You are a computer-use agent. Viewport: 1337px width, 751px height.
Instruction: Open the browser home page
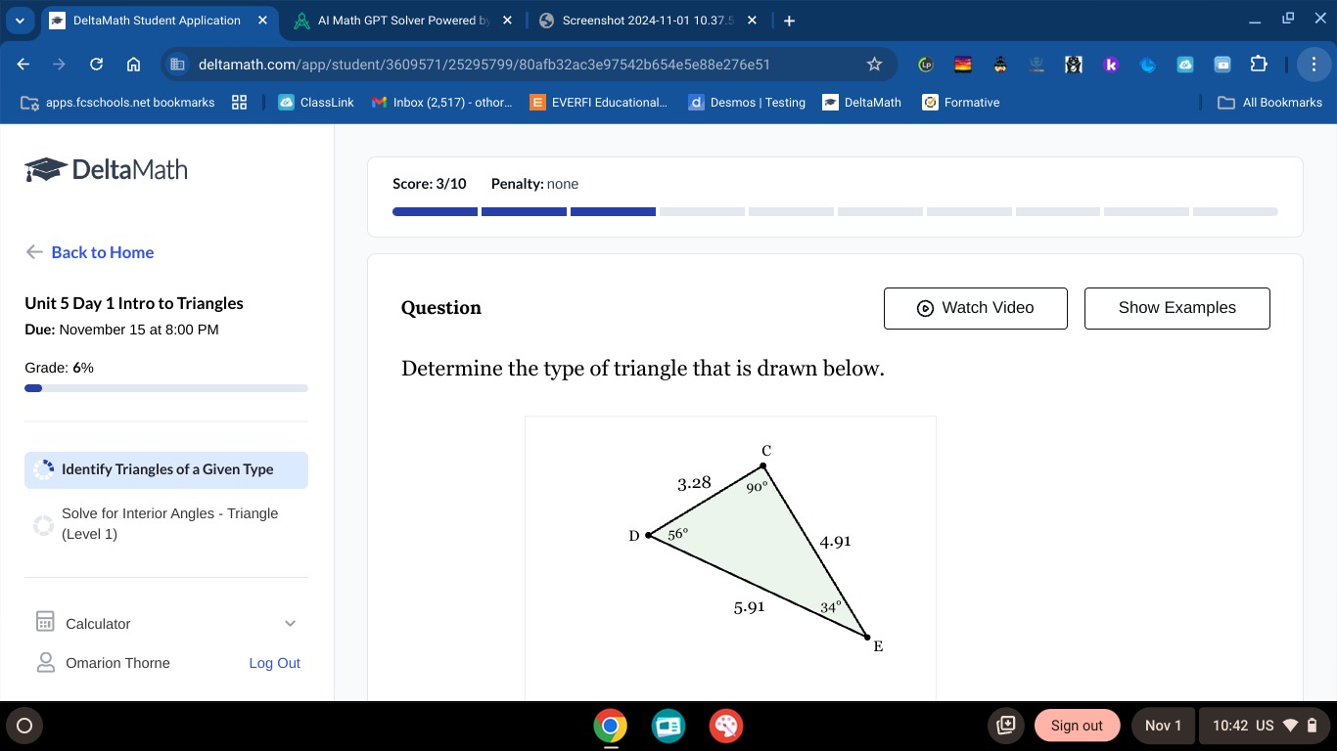point(134,65)
